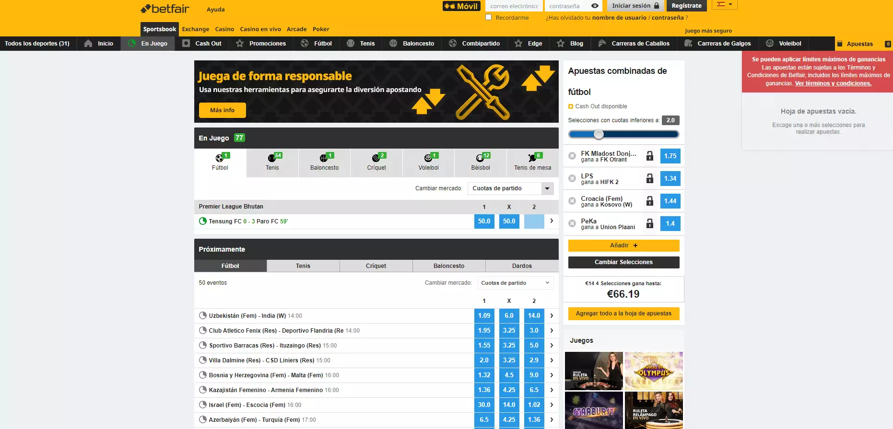
Task: Open Blog from navigation bar
Action: click(570, 44)
